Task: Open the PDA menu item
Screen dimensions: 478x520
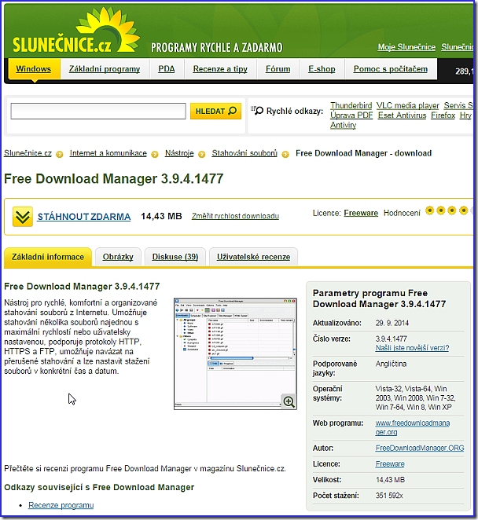Action: coord(167,69)
